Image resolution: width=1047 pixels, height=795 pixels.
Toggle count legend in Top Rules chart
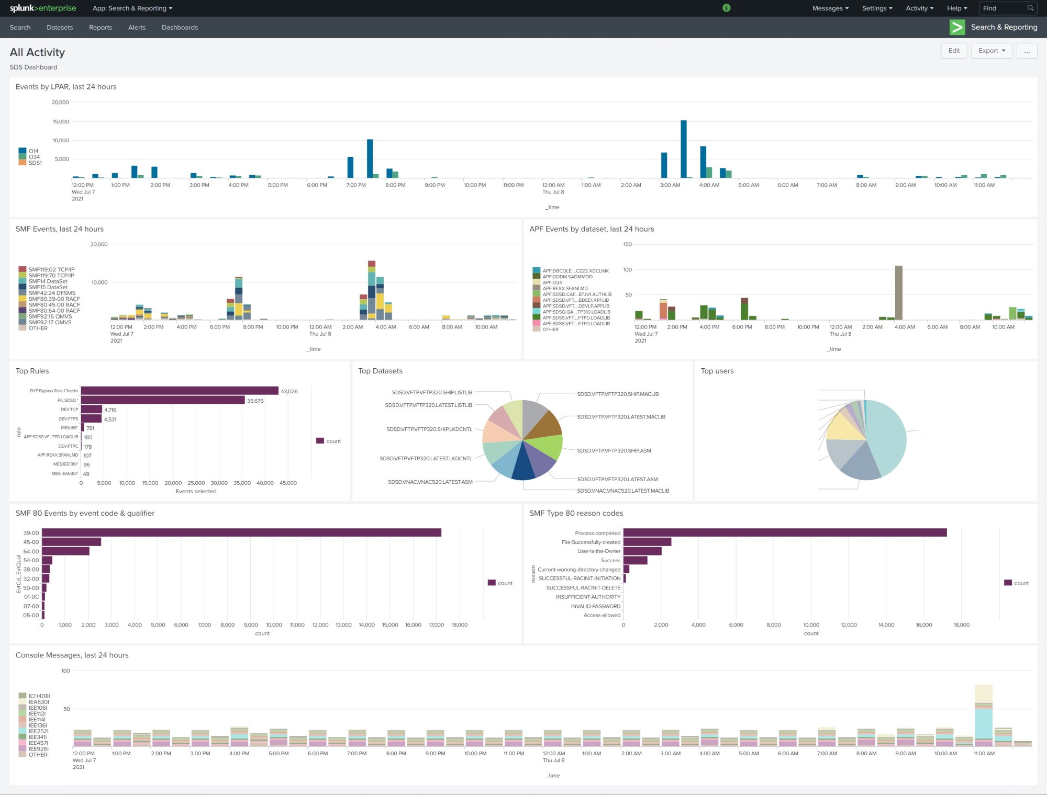tap(328, 441)
